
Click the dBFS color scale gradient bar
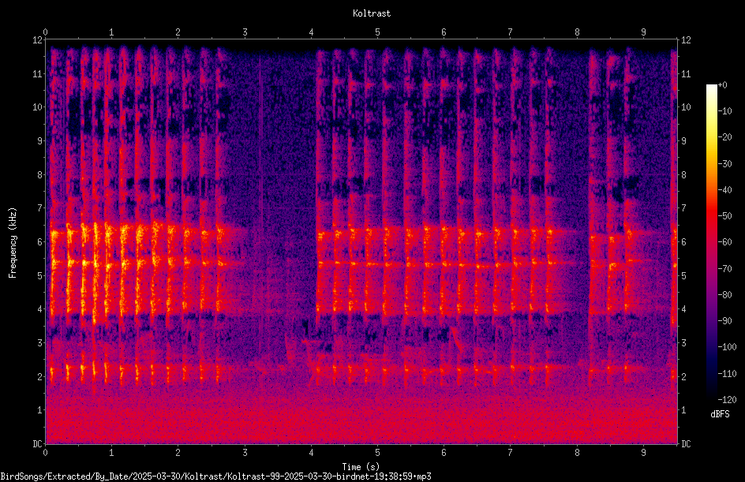click(711, 241)
